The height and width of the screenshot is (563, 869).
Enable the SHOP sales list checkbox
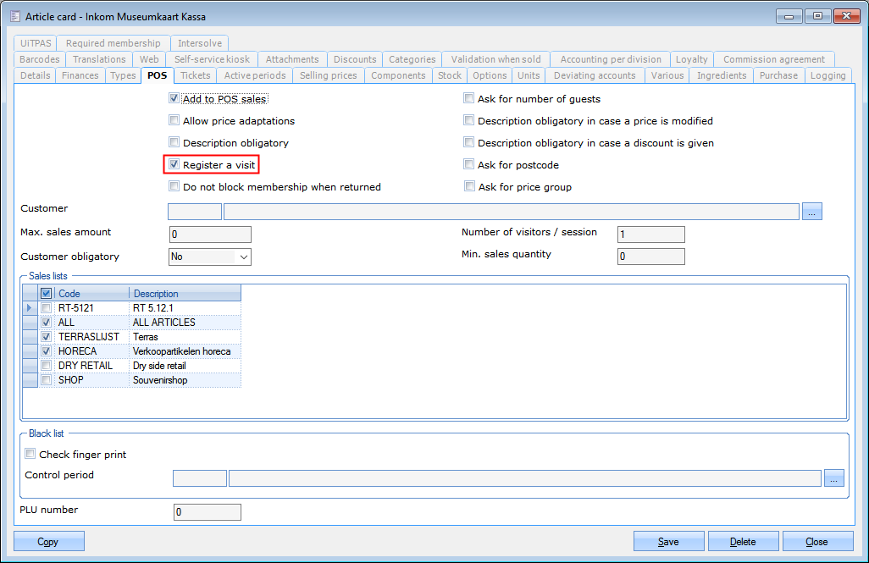pyautogui.click(x=47, y=380)
